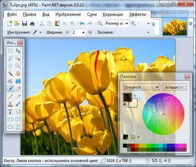Screen dimensions: 196x167
Task: Open the Слои menu
Action: [x=92, y=14]
